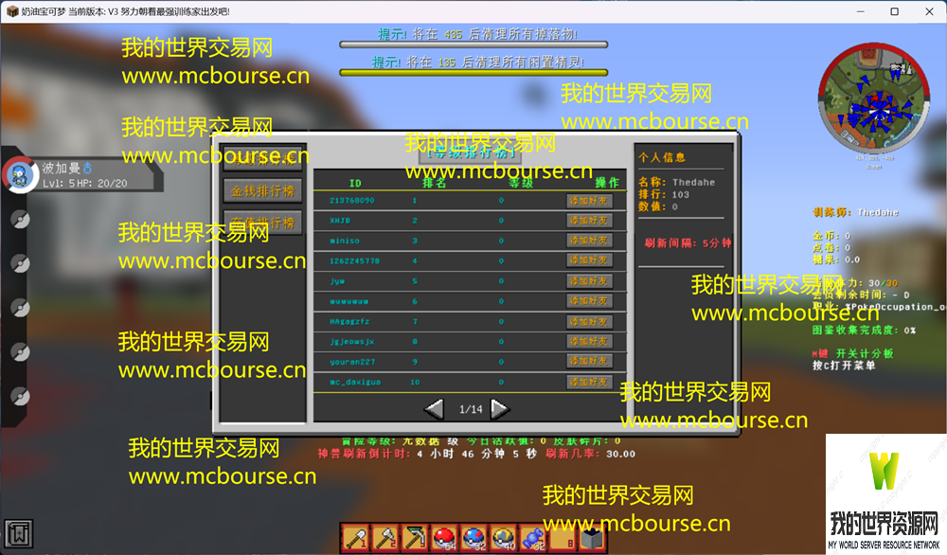Click the 个人信息 panel heading
This screenshot has width=947, height=555.
(x=662, y=157)
